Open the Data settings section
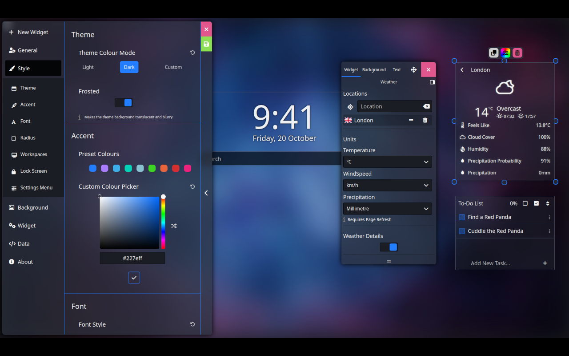Viewport: 569px width, 356px height. (24, 243)
